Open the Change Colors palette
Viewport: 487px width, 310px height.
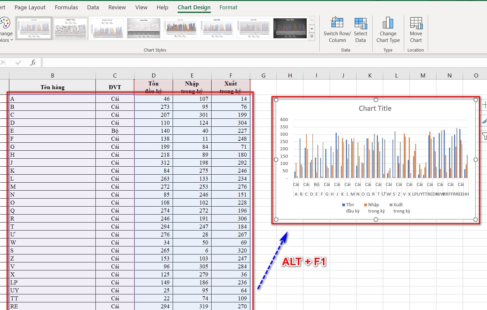tap(6, 30)
